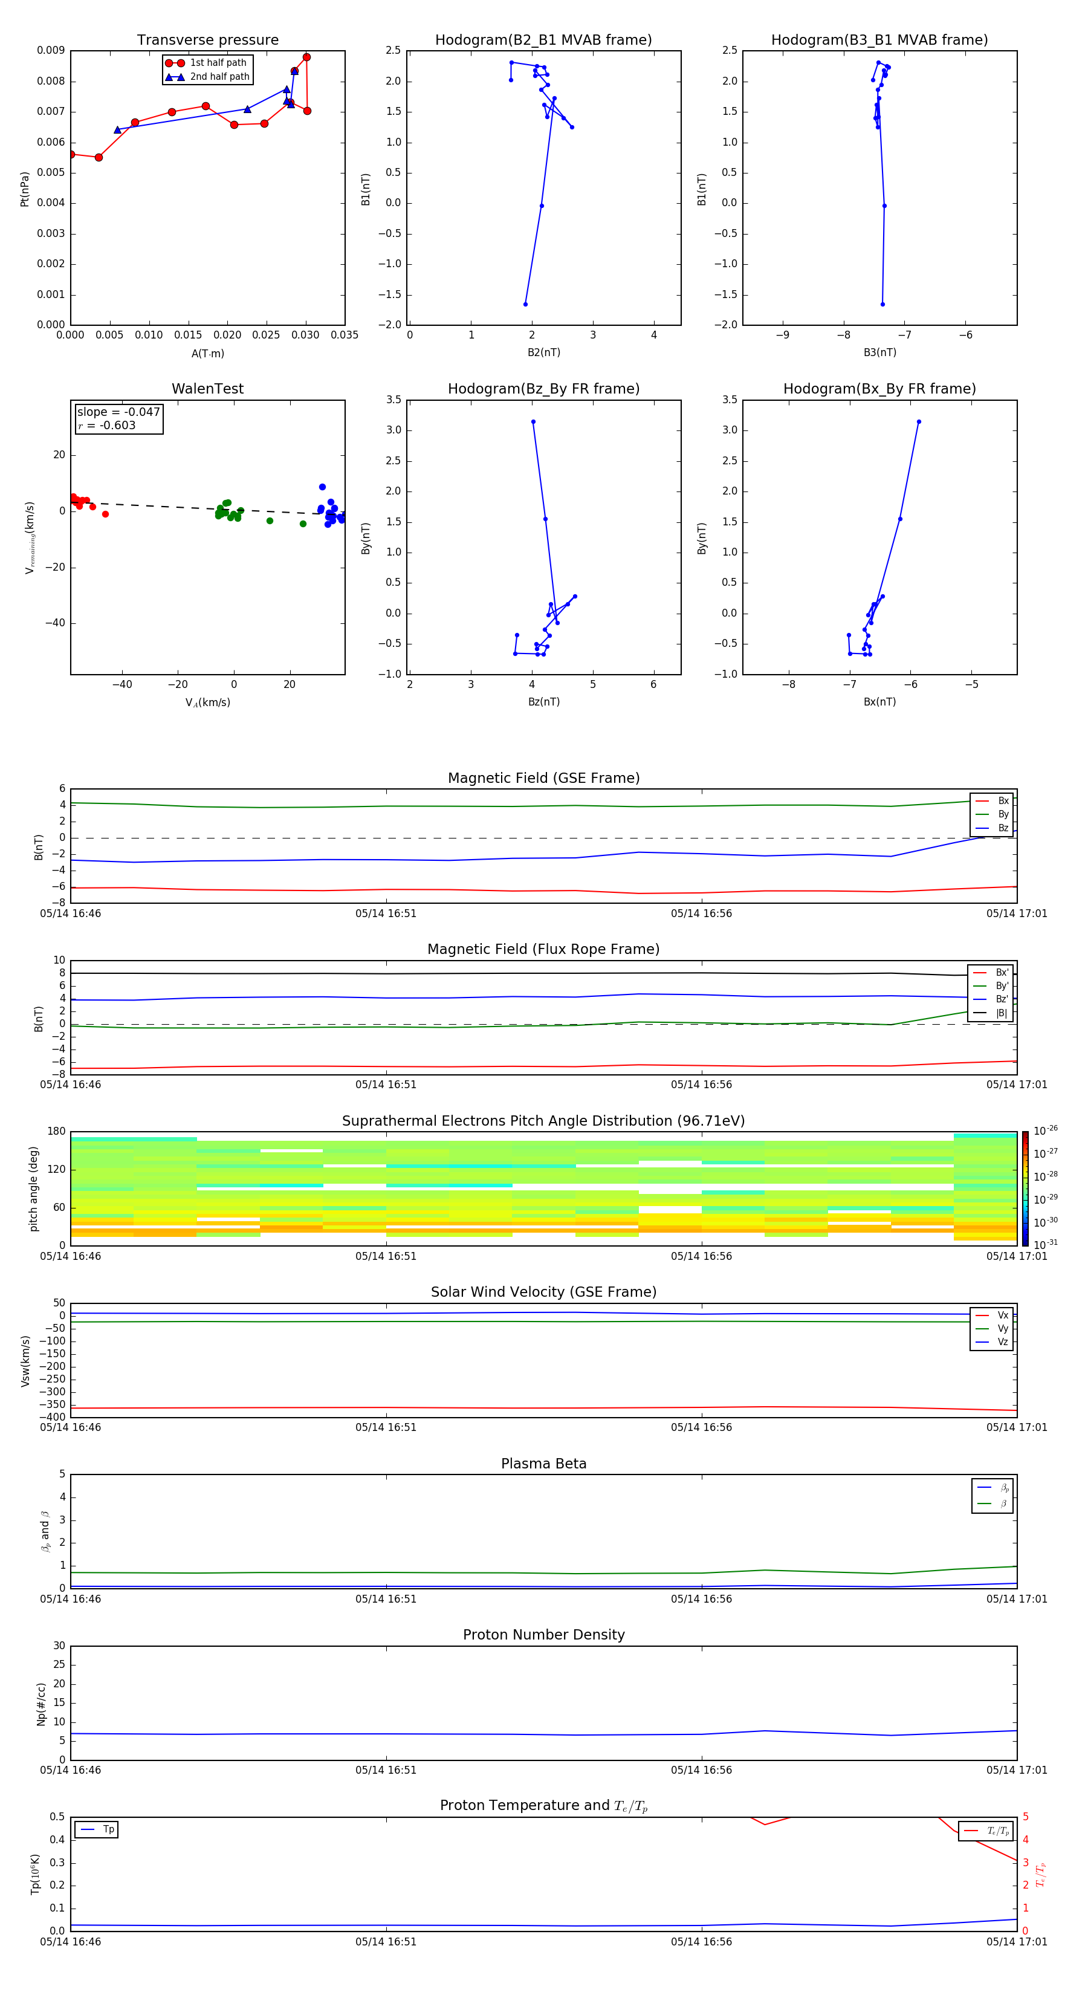Screen dimensions: 1088x1995
Task: Click the Hodogram(B2_B1 MVAB frame) title
Action: (543, 41)
